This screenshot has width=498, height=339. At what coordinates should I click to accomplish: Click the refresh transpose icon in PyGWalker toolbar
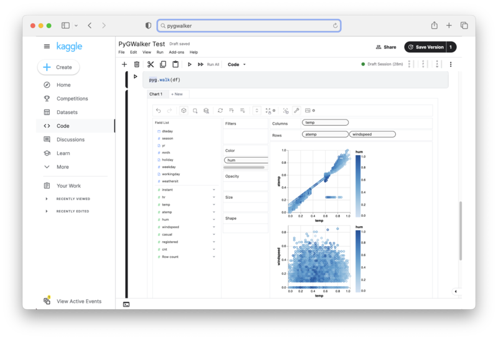click(220, 111)
